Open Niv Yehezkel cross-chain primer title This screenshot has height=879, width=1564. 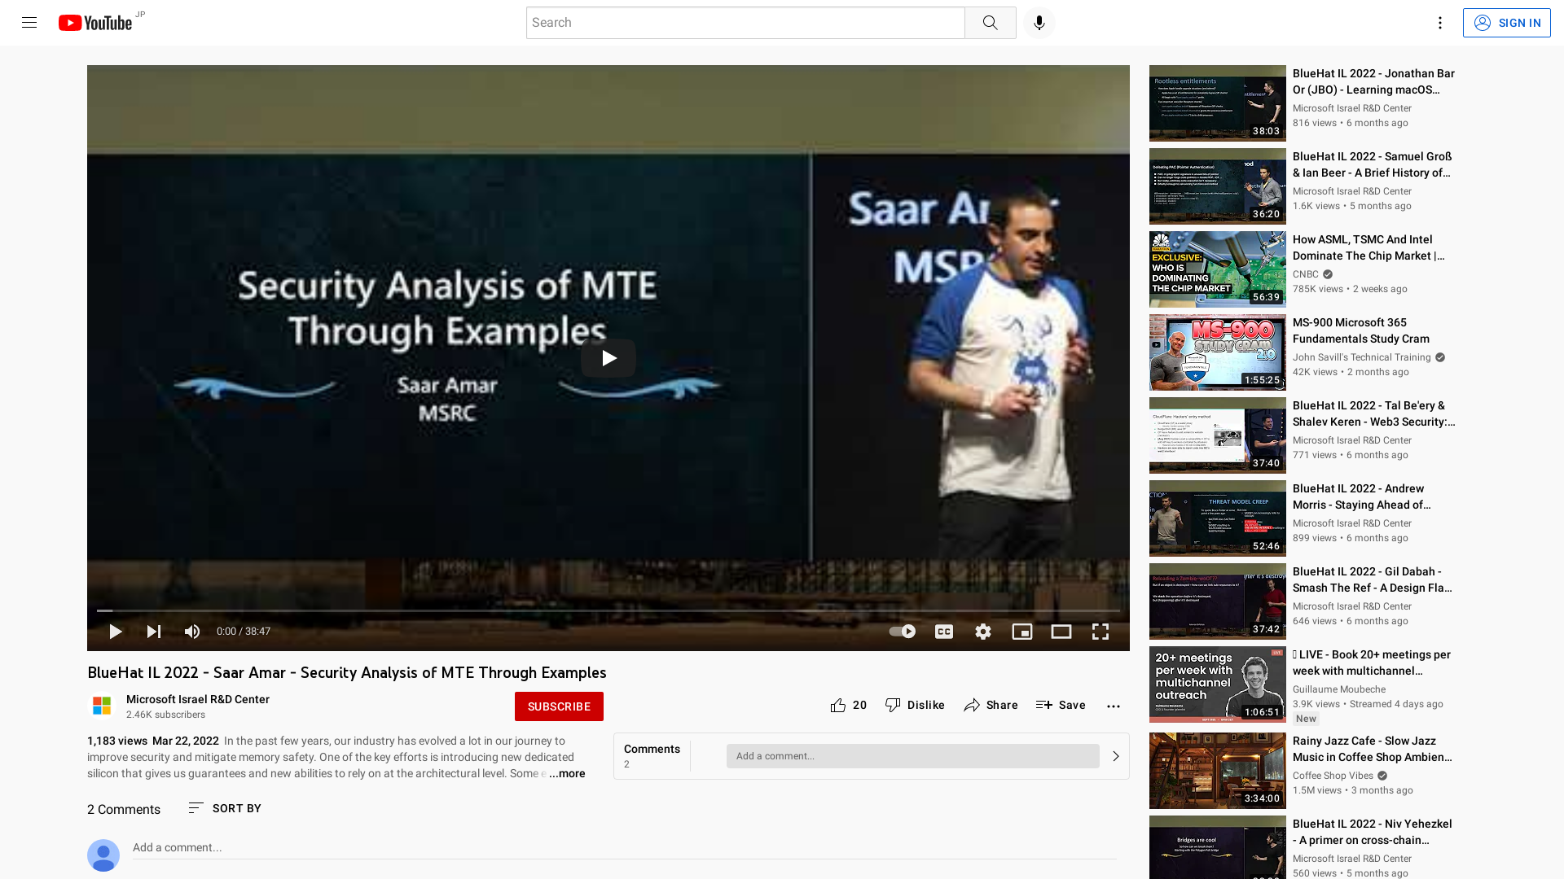[x=1373, y=832]
